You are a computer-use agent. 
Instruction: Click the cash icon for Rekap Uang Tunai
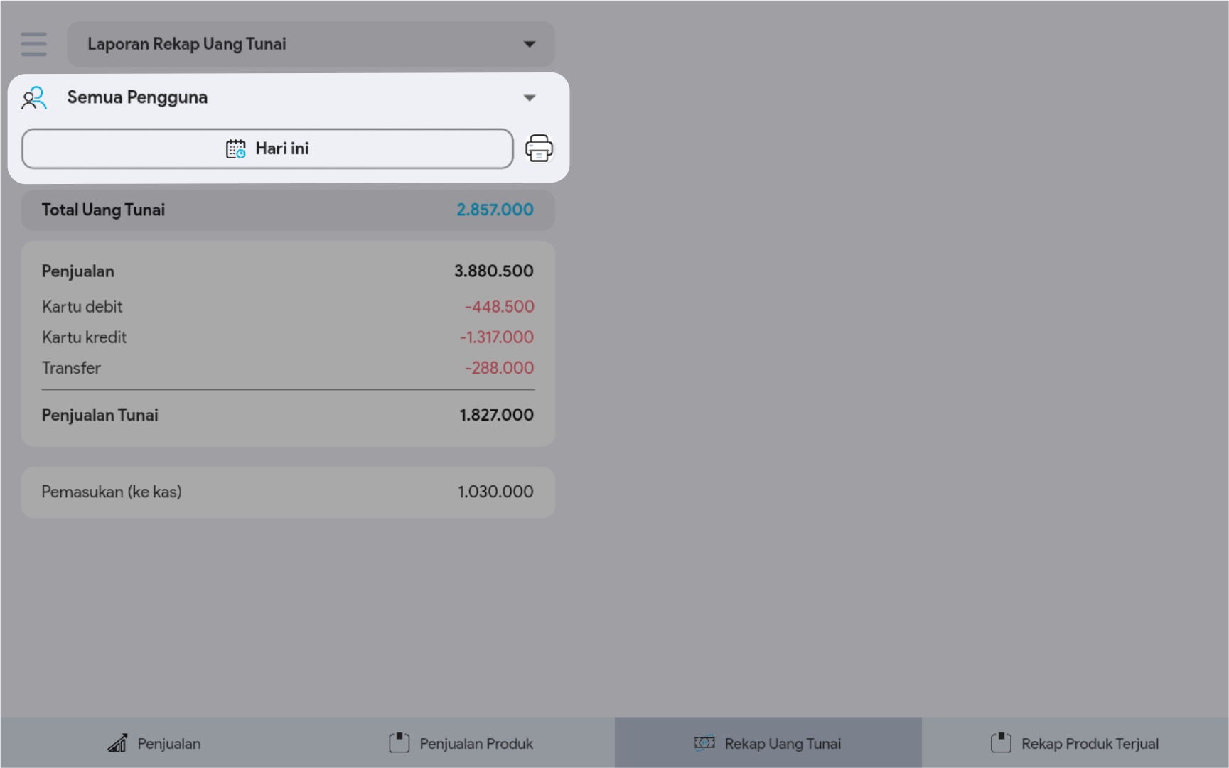click(x=704, y=743)
